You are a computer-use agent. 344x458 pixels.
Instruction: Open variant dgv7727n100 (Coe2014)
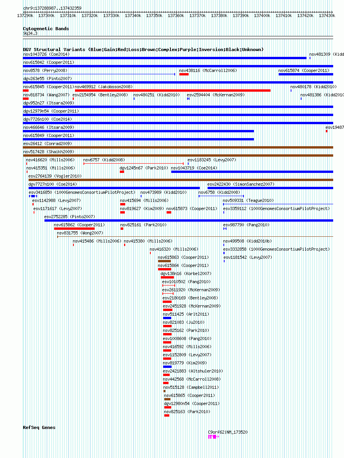point(53,184)
